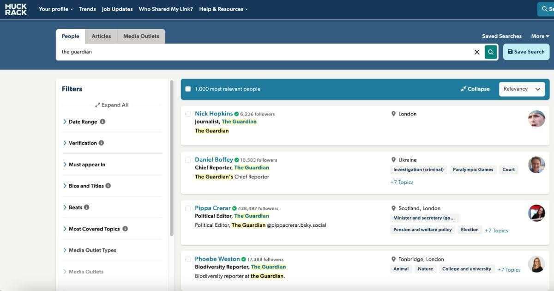Image resolution: width=554 pixels, height=291 pixels.
Task: Open the Relevancy sort dropdown
Action: coord(522,89)
